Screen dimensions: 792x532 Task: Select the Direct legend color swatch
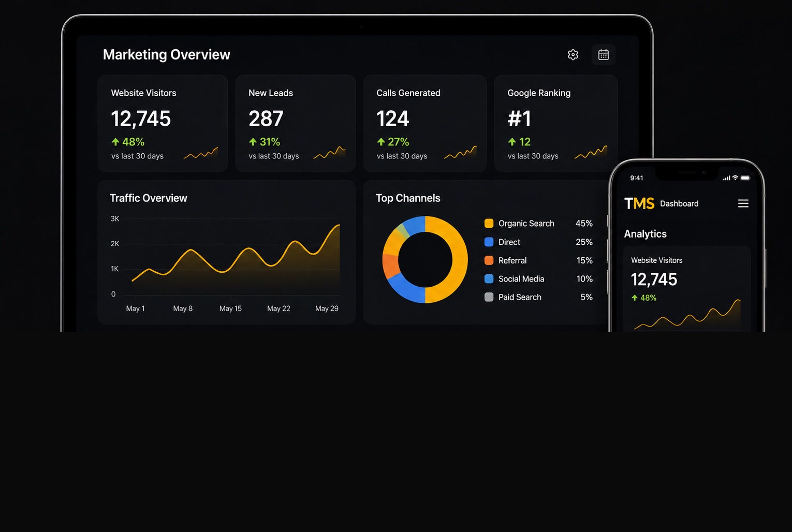coord(489,242)
